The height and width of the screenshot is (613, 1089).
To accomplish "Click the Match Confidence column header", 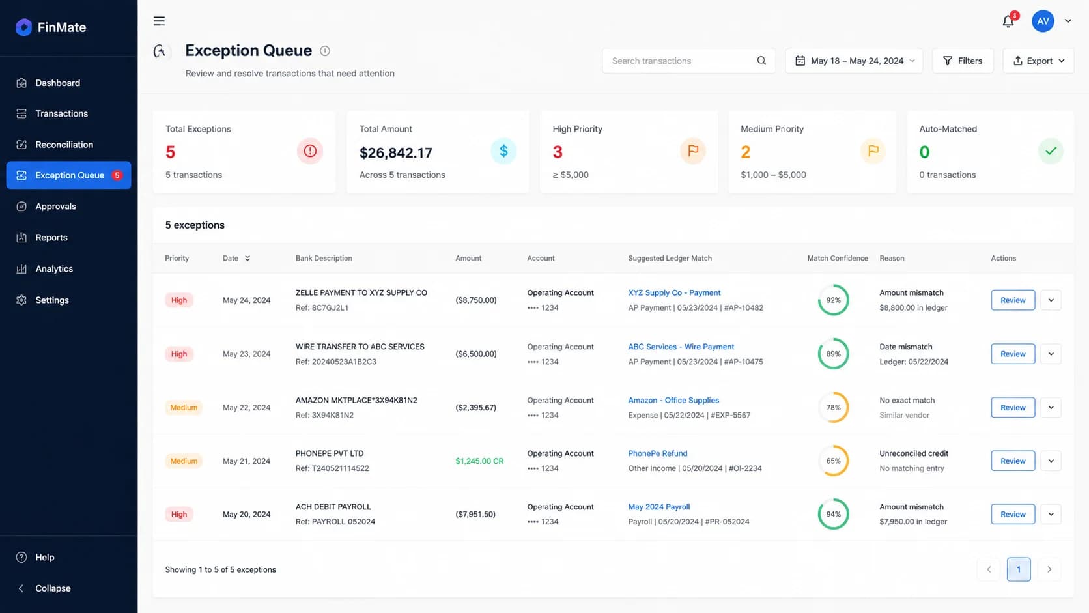I will coord(838,259).
